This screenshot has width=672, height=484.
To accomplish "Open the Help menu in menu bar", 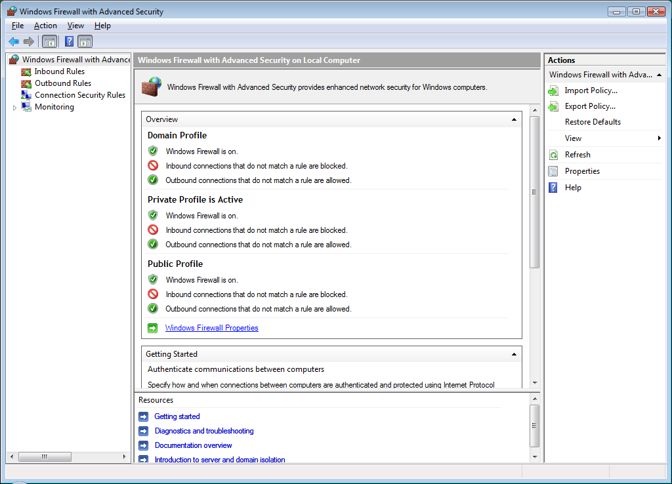I will tap(102, 26).
